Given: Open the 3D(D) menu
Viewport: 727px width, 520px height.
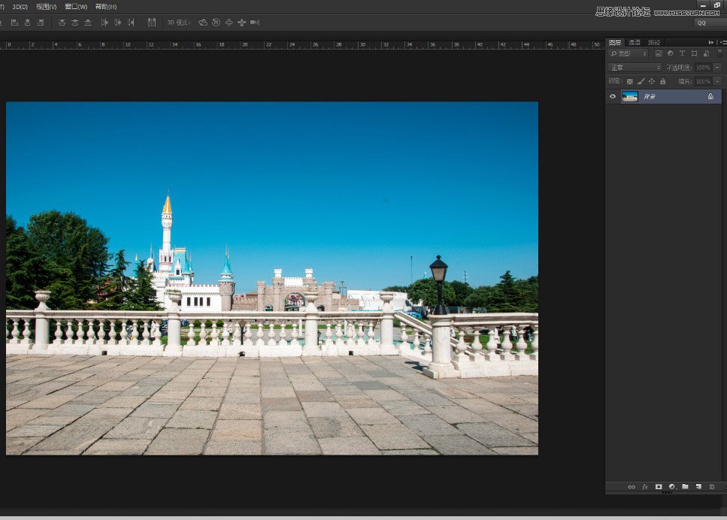Looking at the screenshot, I should 20,7.
